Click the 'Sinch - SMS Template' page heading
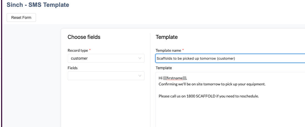Image resolution: width=305 pixels, height=127 pixels. click(x=38, y=5)
